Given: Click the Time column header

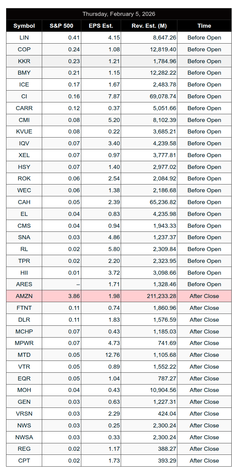Looking at the screenshot, I should coord(204,26).
